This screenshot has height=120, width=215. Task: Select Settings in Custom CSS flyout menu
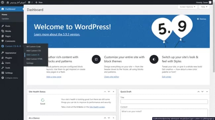(x=30, y=63)
